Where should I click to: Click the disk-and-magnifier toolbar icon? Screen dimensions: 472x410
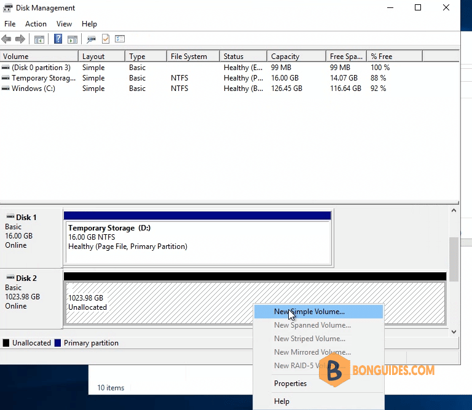92,39
